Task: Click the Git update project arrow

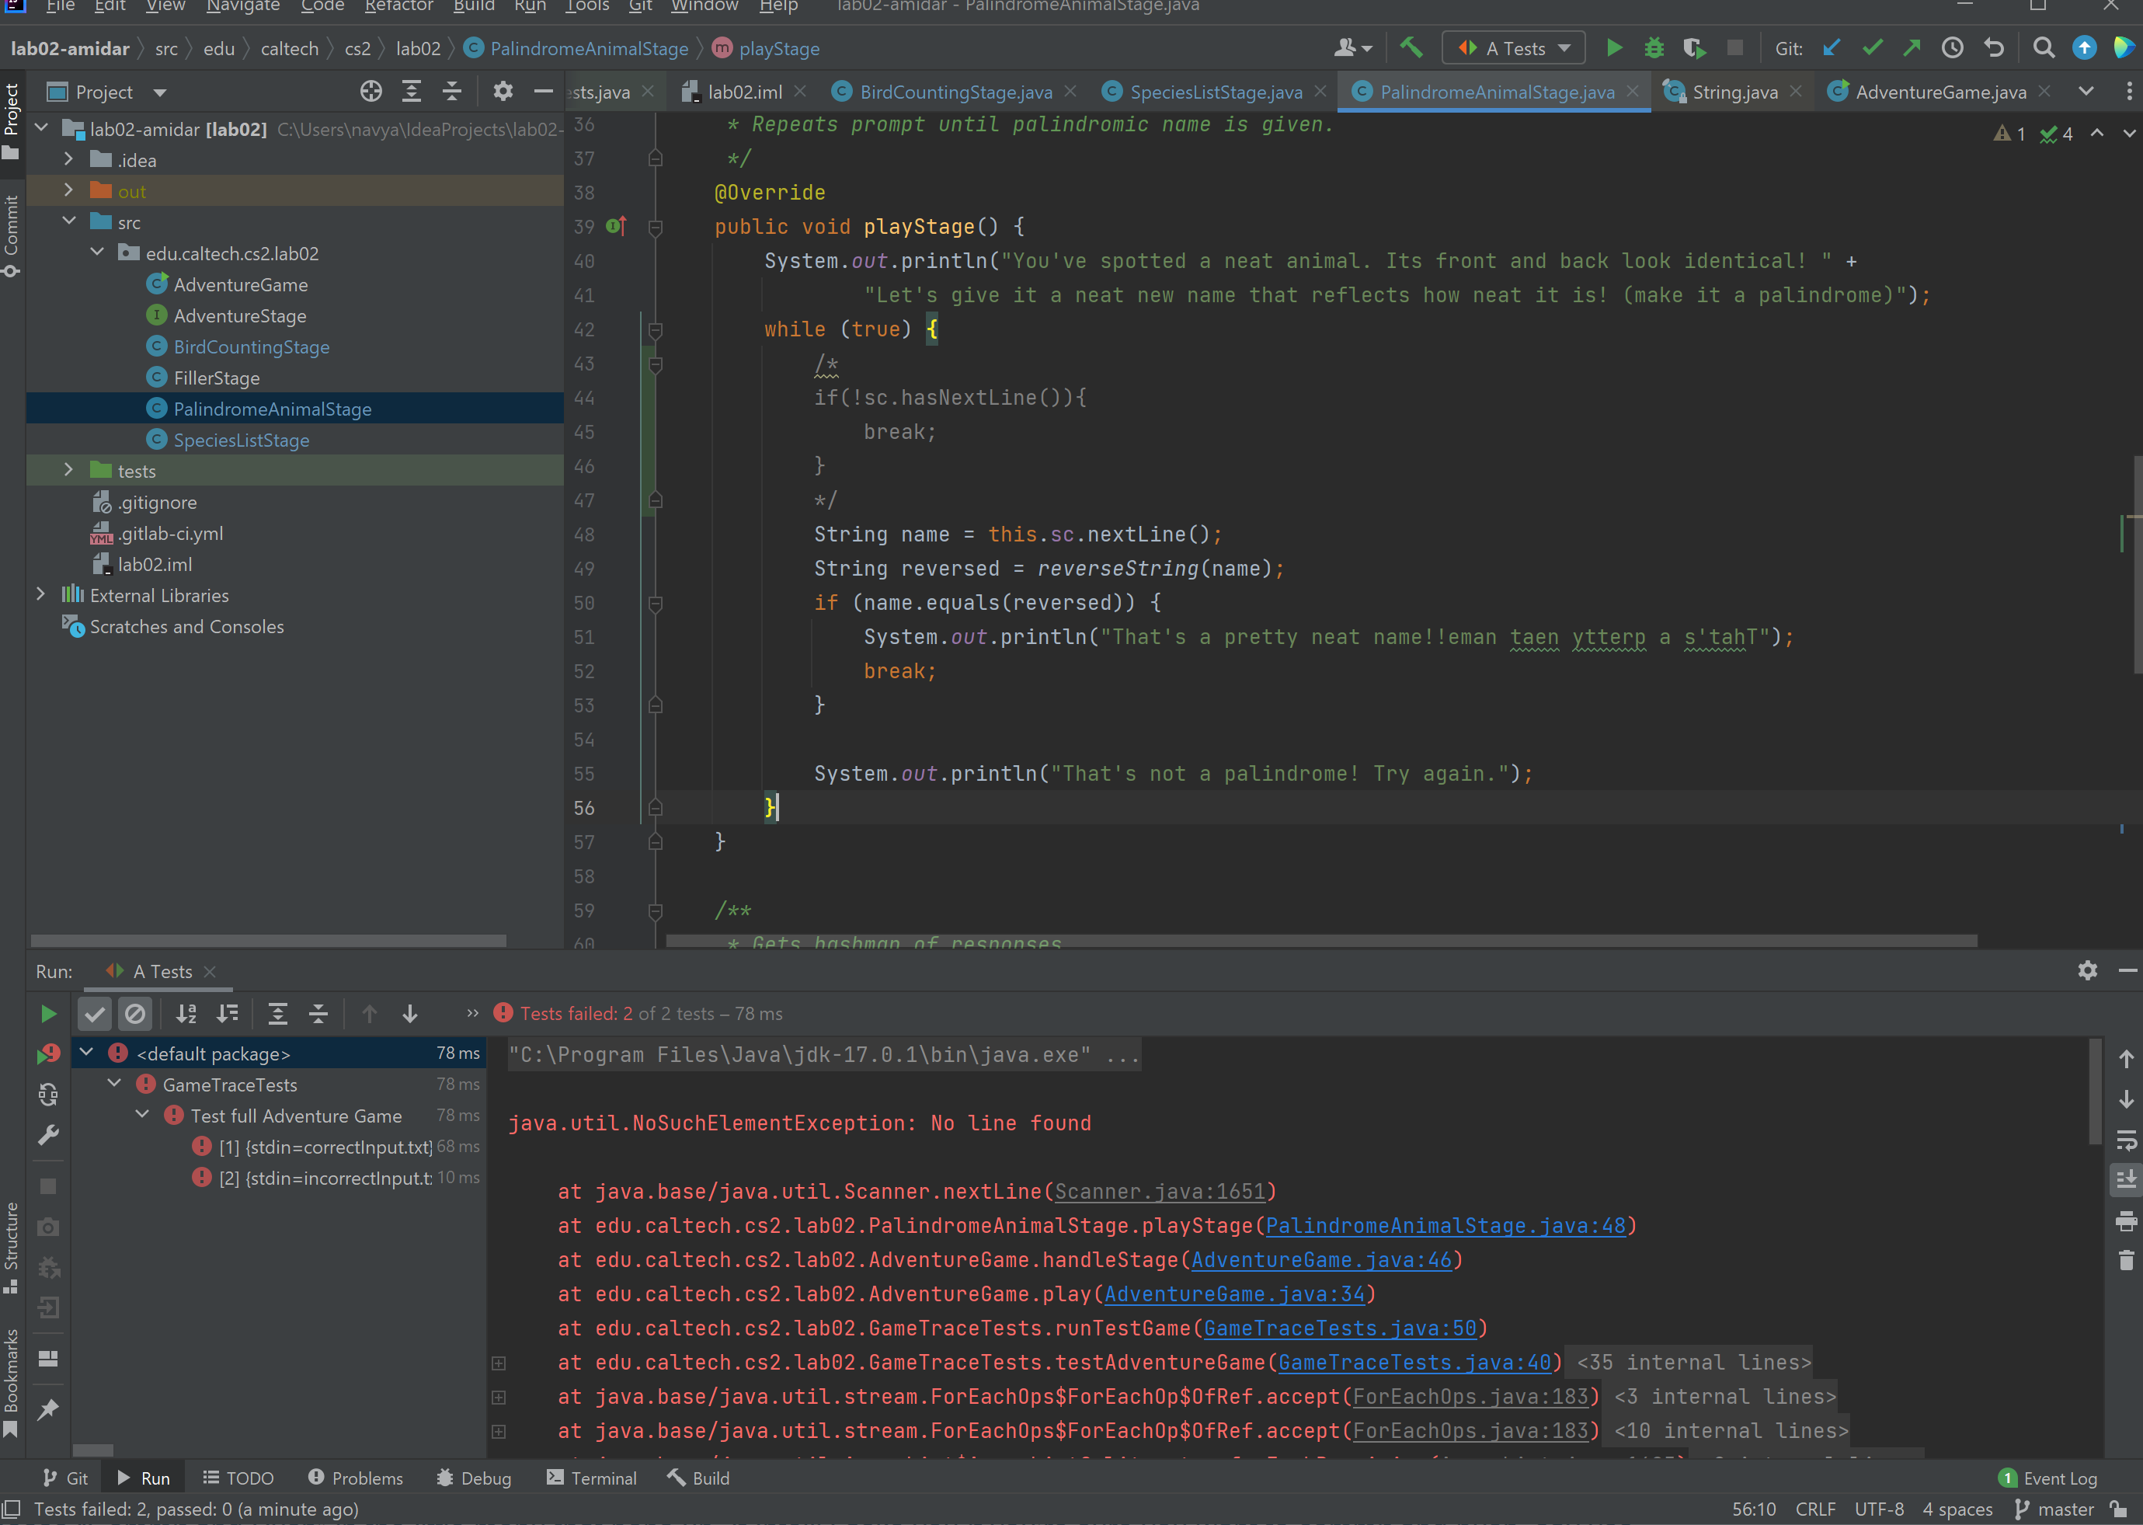Action: click(x=1832, y=48)
